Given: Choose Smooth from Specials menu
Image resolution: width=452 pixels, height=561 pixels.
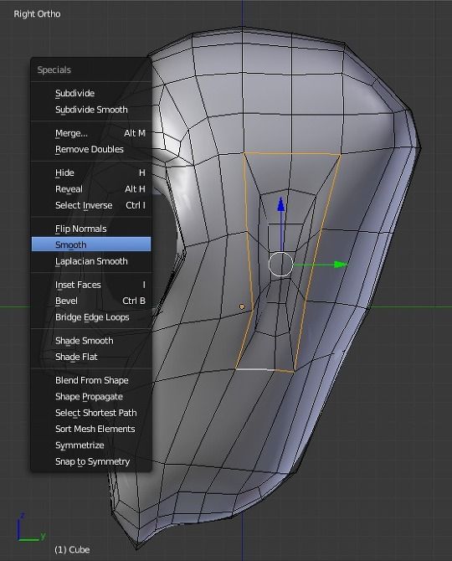Looking at the screenshot, I should click(x=91, y=244).
